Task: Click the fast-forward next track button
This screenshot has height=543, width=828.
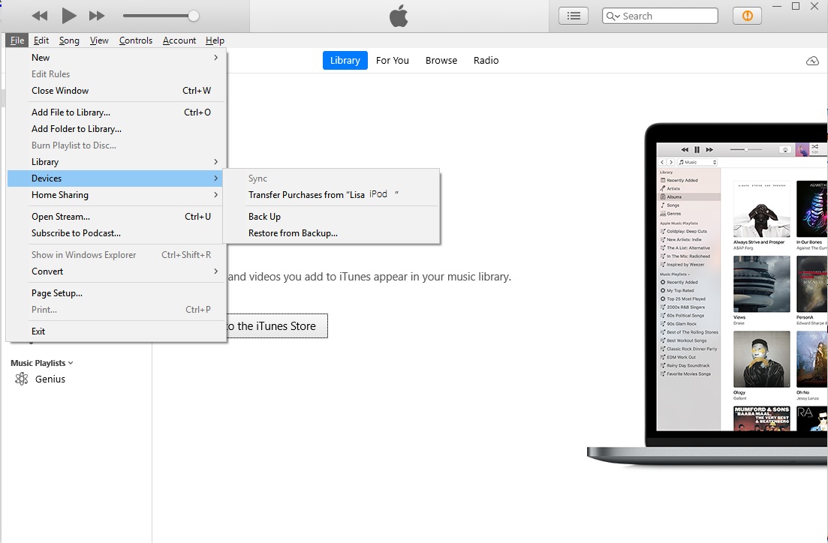Action: coord(97,16)
